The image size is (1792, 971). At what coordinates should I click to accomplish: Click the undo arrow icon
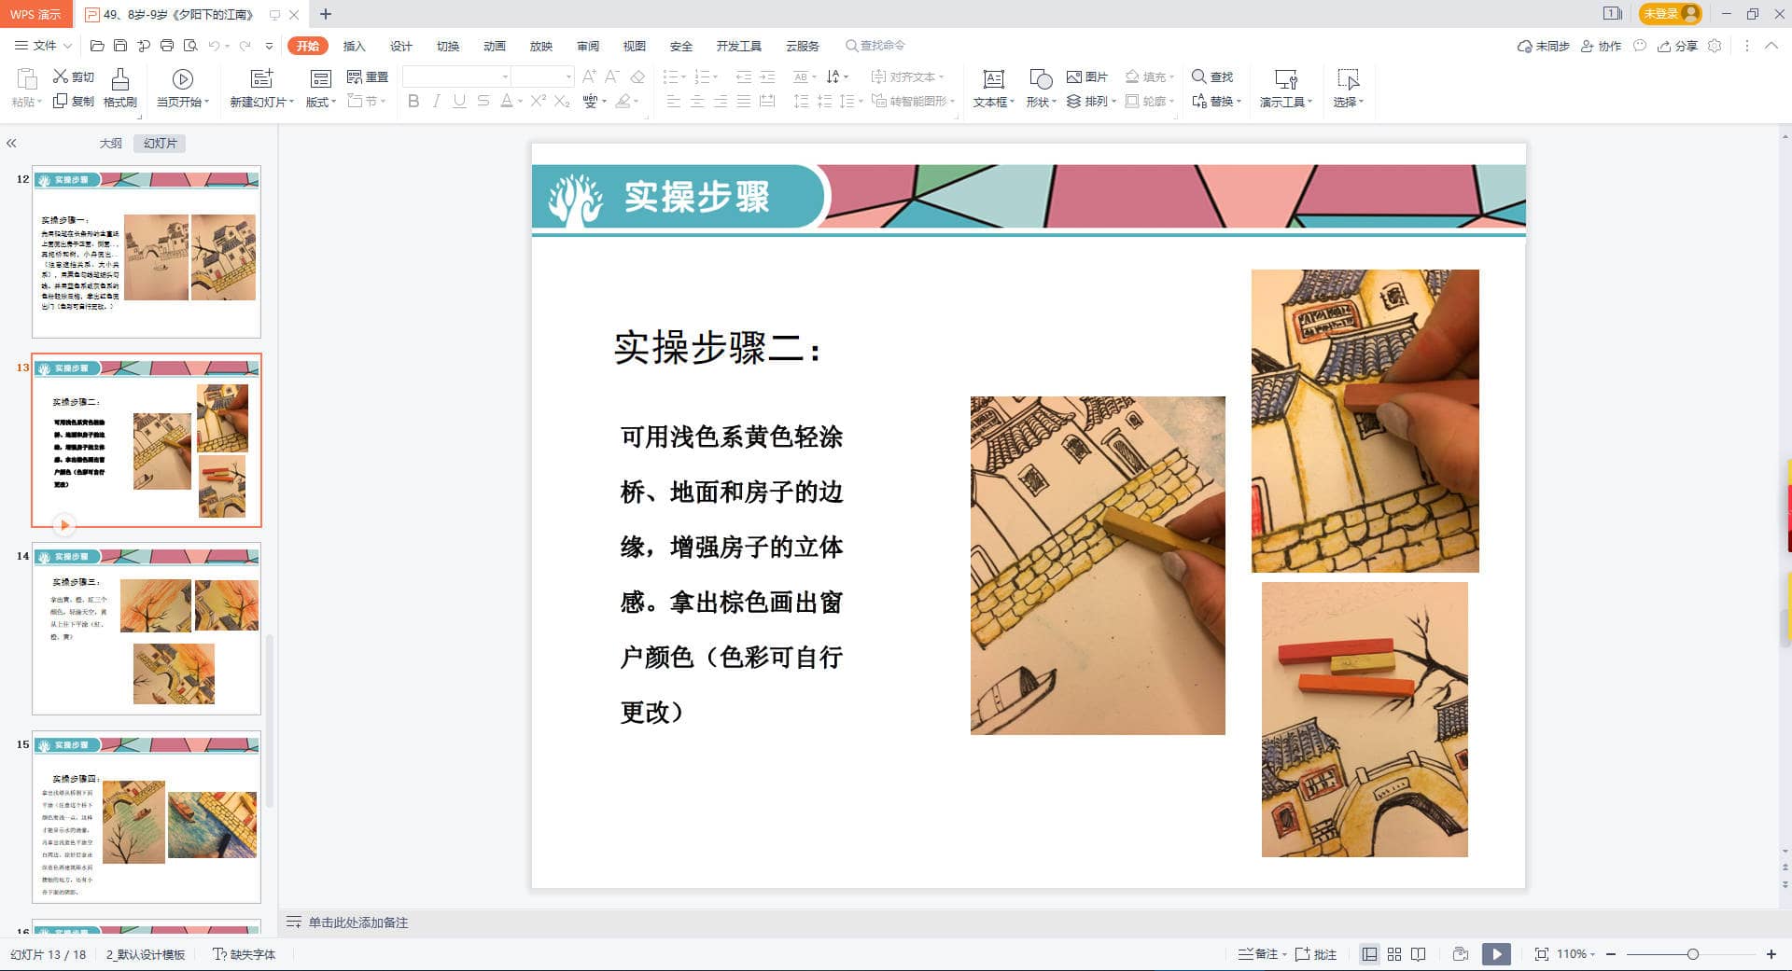pos(215,46)
